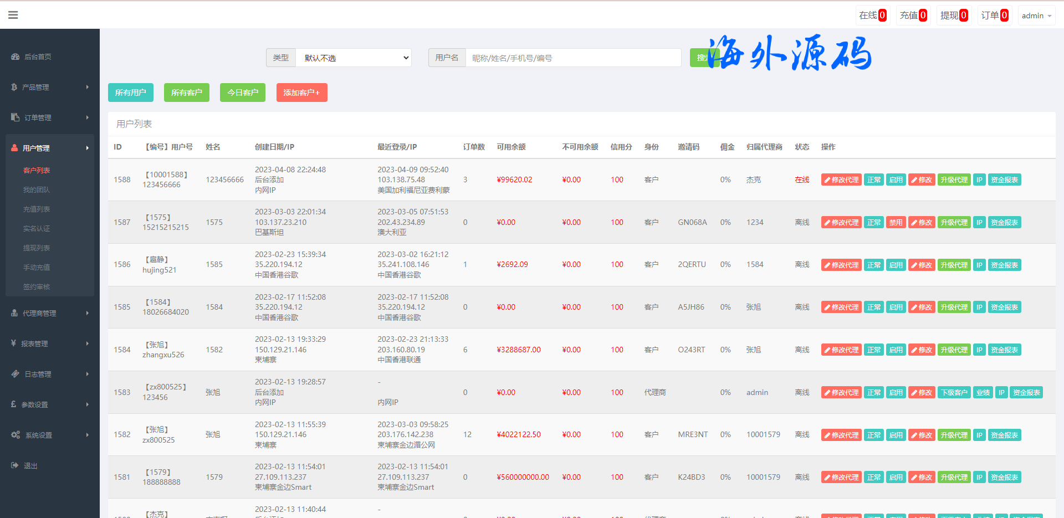Expand the 参数设置 sidebar menu arrow

[x=88, y=404]
